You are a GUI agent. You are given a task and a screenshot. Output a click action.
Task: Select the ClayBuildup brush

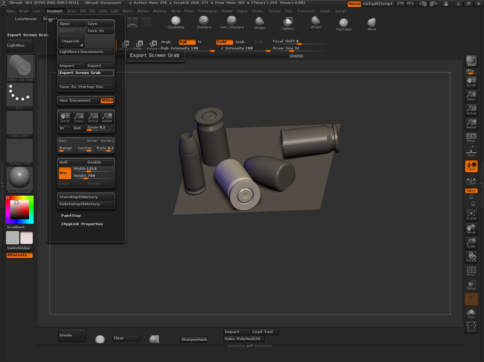[176, 22]
